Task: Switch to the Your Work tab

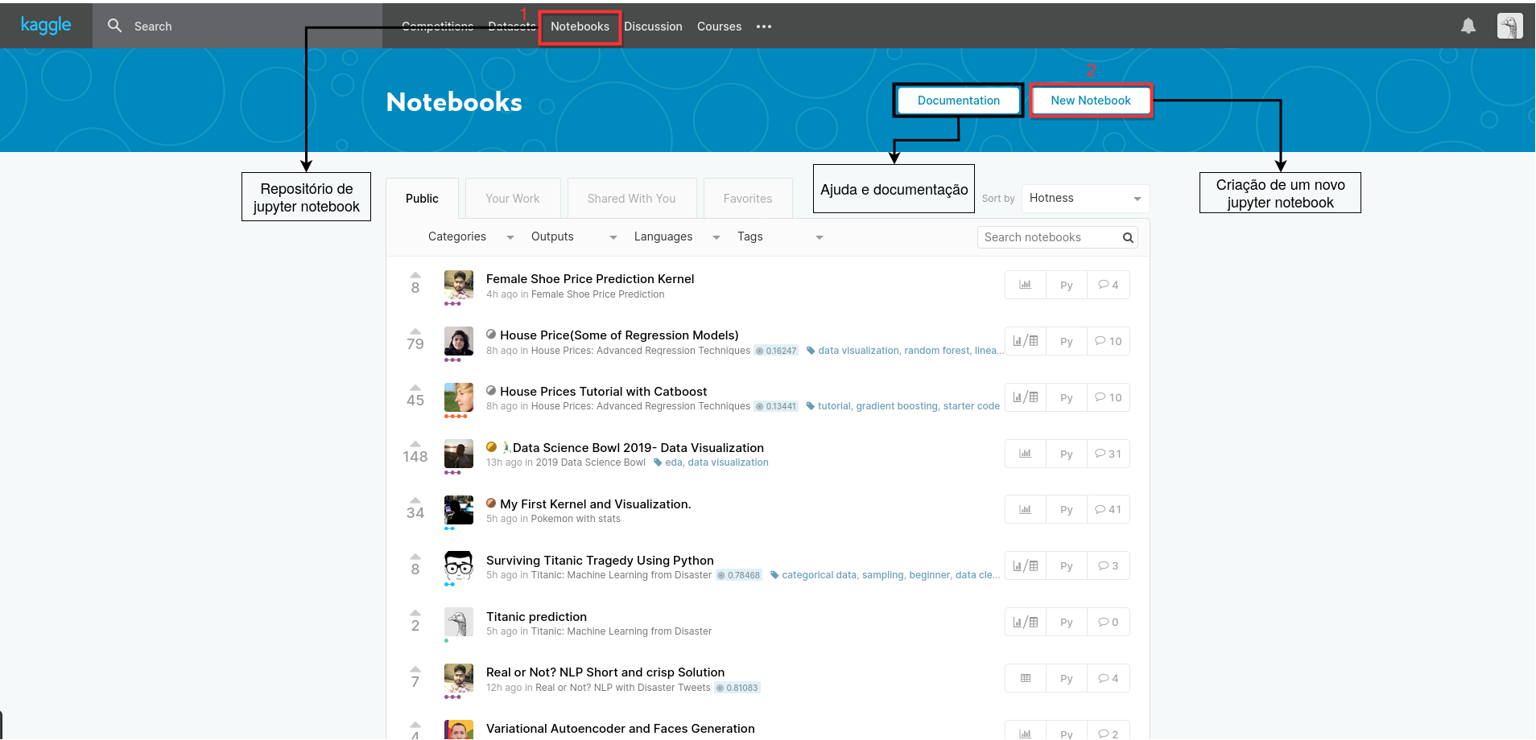Action: click(513, 199)
